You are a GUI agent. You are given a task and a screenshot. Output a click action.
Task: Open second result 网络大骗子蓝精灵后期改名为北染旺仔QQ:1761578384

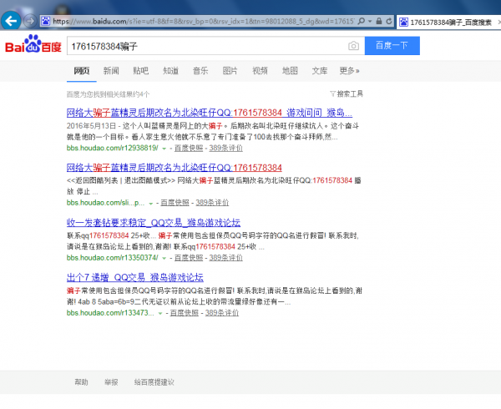click(175, 168)
